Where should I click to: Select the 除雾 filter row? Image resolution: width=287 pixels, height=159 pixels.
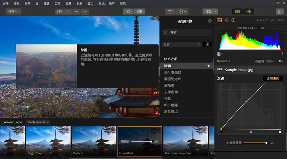coord(186,66)
